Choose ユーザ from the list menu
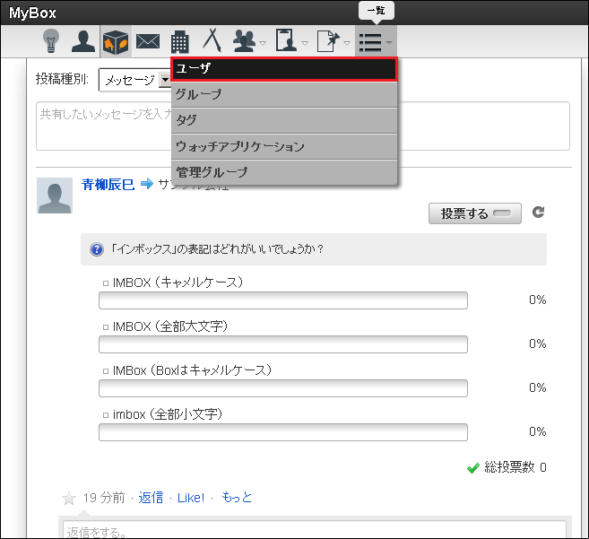589x539 pixels. point(284,69)
